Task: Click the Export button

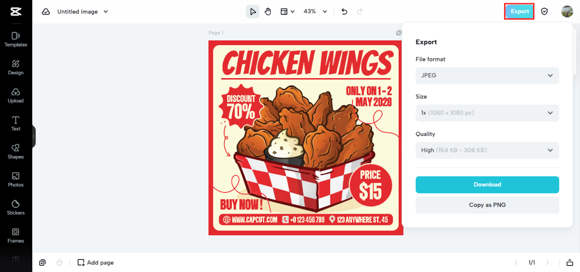Action: [x=520, y=11]
